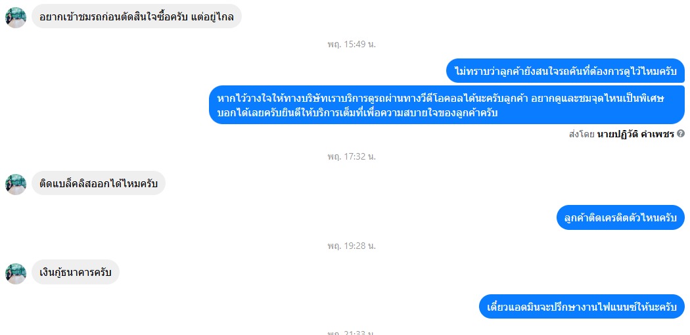Select the long video call offer message
The width and height of the screenshot is (690, 335).
[x=447, y=105]
